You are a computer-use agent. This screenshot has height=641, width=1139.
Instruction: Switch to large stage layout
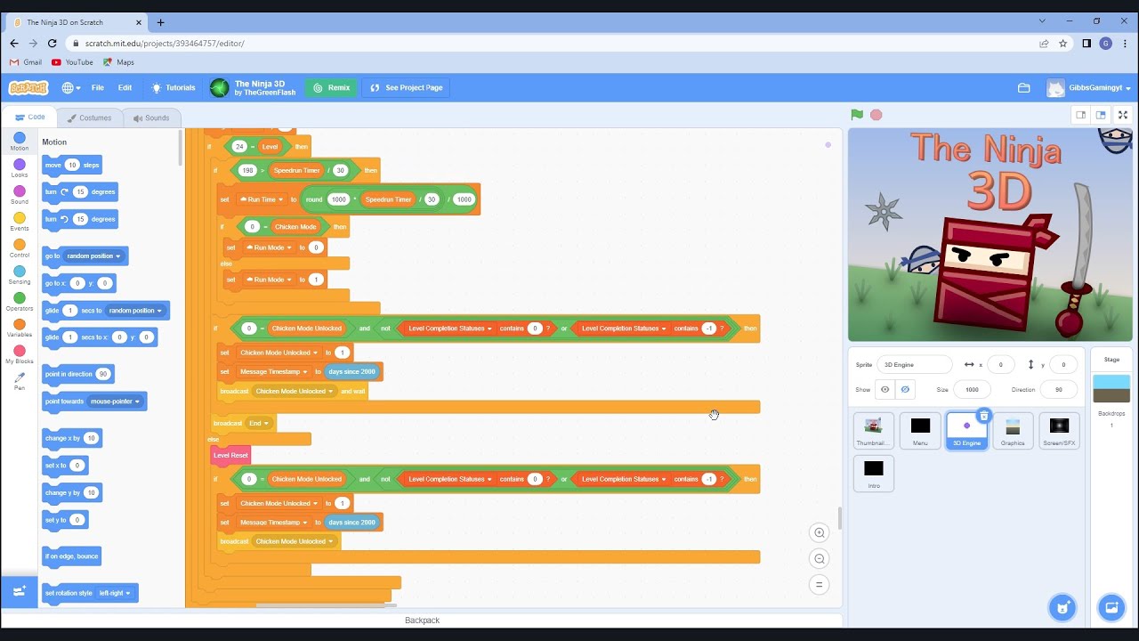pyautogui.click(x=1101, y=115)
